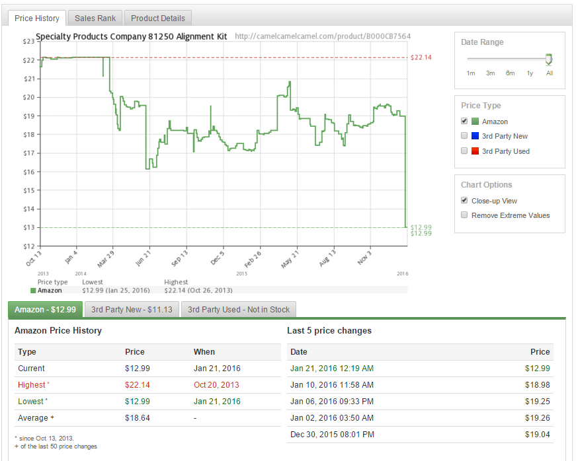Viewport: 578px width, 461px height.
Task: Click the red 3rd Party Used swatch
Action: point(475,151)
